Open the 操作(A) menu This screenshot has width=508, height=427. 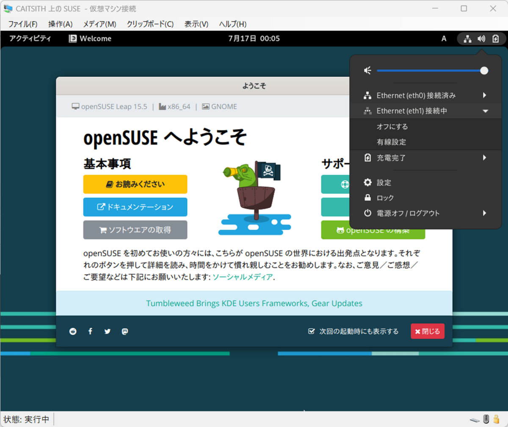pyautogui.click(x=60, y=24)
